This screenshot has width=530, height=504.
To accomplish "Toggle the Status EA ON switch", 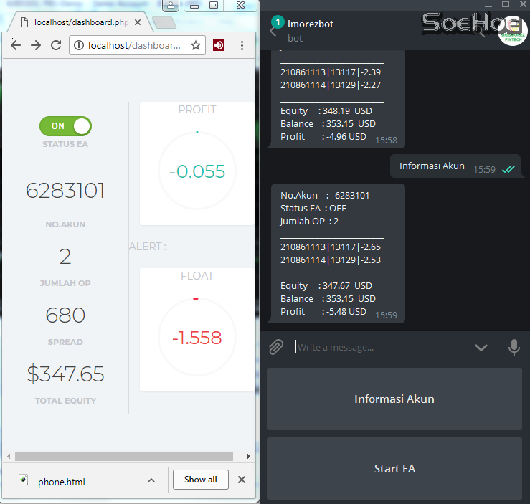I will click(65, 126).
